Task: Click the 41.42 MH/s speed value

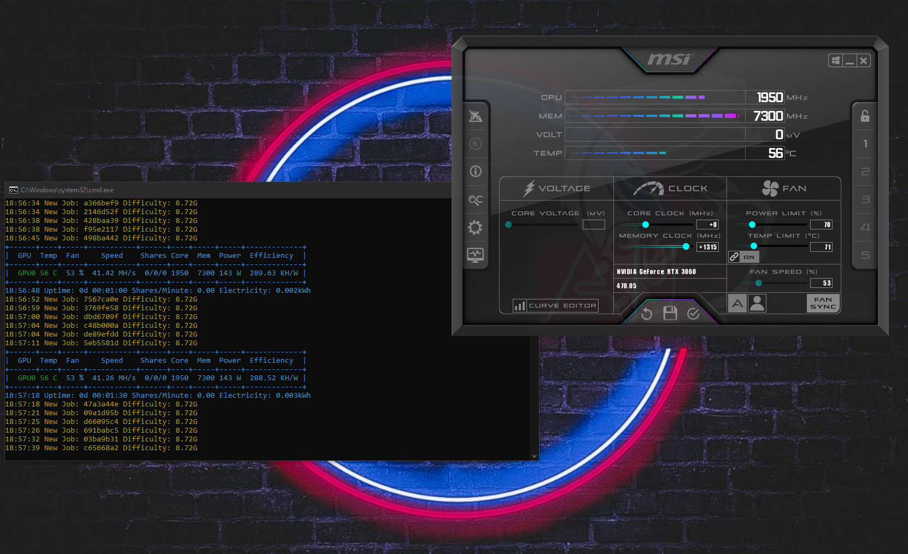Action: tap(114, 273)
